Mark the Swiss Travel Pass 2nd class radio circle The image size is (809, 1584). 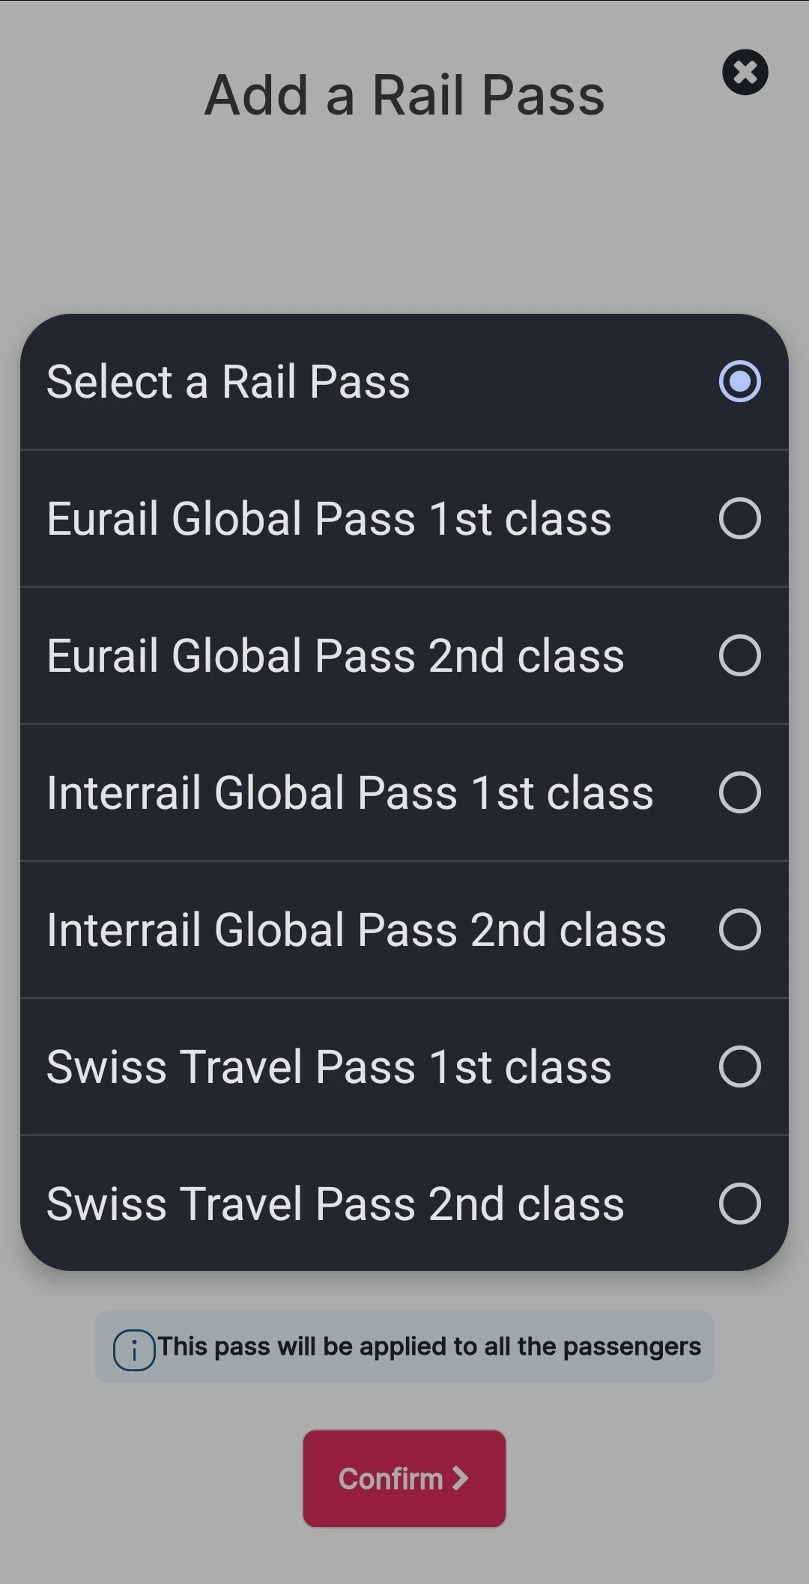tap(739, 1204)
